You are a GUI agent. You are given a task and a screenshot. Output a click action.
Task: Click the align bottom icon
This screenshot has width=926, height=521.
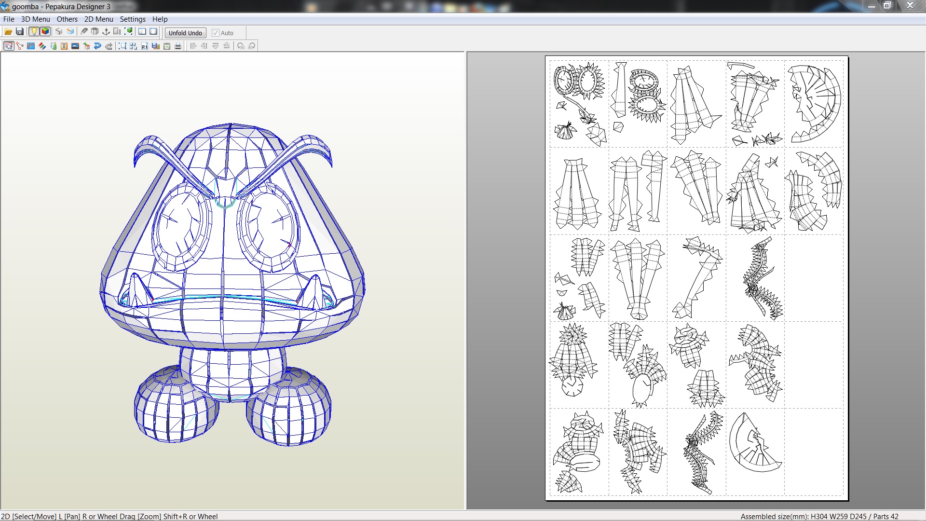coord(227,46)
